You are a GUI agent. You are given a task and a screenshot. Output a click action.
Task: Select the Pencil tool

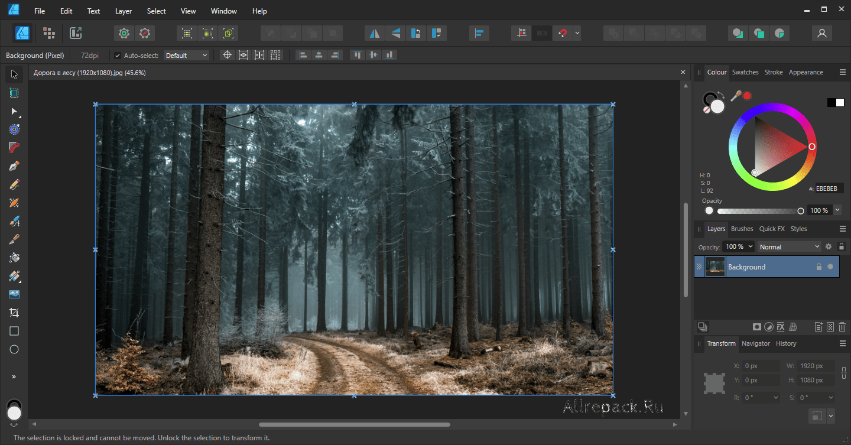pos(14,184)
